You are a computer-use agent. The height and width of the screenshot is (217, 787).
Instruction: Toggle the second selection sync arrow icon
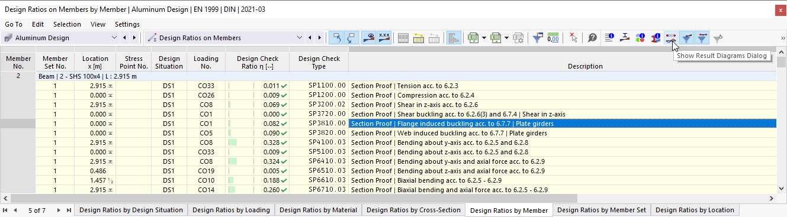(352, 38)
